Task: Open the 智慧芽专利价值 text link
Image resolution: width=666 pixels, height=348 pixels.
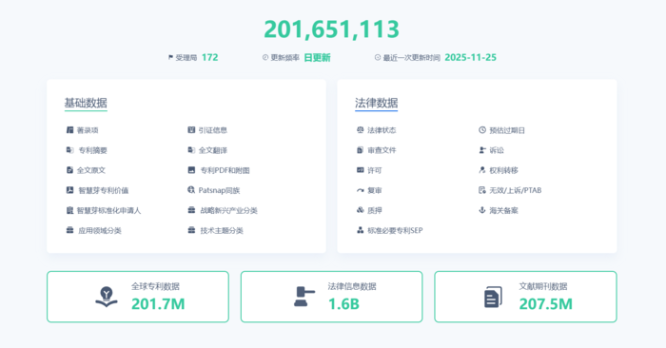Action: pos(103,190)
